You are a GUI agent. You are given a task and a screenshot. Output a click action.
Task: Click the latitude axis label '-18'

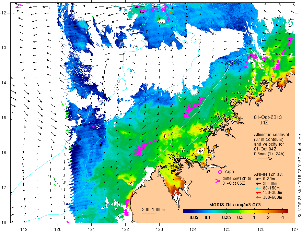[3, 223]
